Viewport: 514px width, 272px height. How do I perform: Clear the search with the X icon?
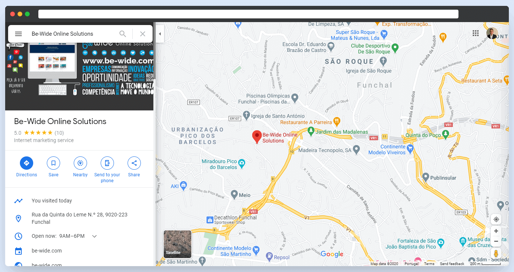point(143,34)
